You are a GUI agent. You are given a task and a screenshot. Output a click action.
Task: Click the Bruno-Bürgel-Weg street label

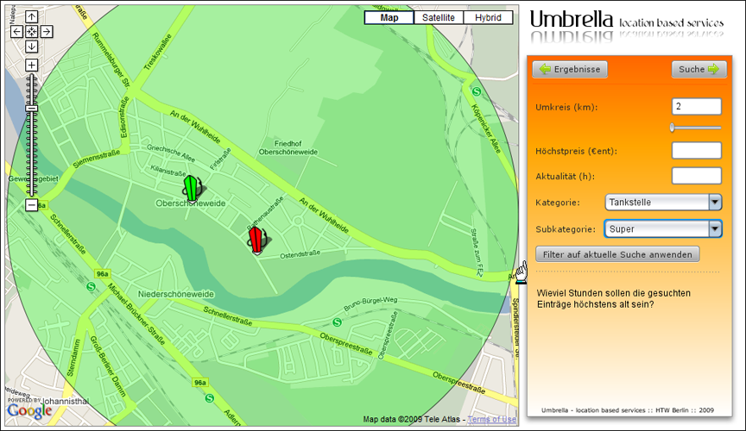coord(370,304)
